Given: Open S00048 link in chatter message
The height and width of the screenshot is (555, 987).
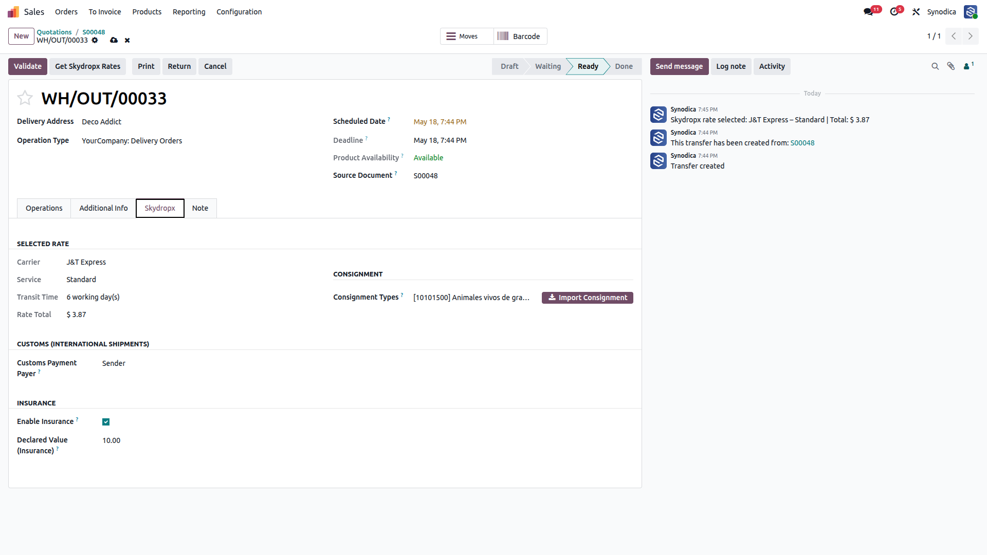Looking at the screenshot, I should (802, 143).
